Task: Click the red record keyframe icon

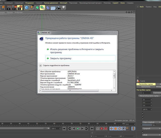Action: (x=102, y=128)
